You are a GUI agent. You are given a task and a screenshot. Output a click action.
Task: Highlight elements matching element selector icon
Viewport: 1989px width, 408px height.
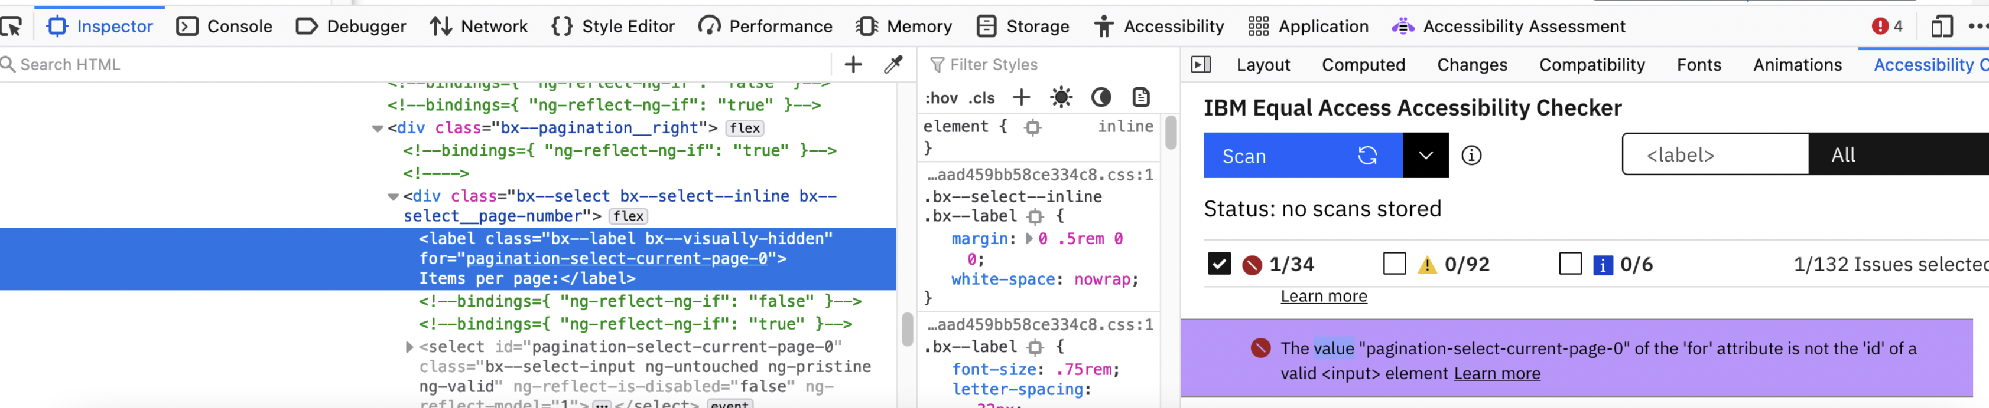(x=1032, y=128)
